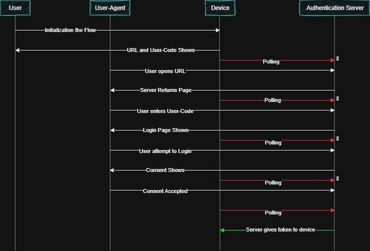Screen dimensions: 370x251
Task: Click the first Polling label under URL message
Action: pos(271,62)
